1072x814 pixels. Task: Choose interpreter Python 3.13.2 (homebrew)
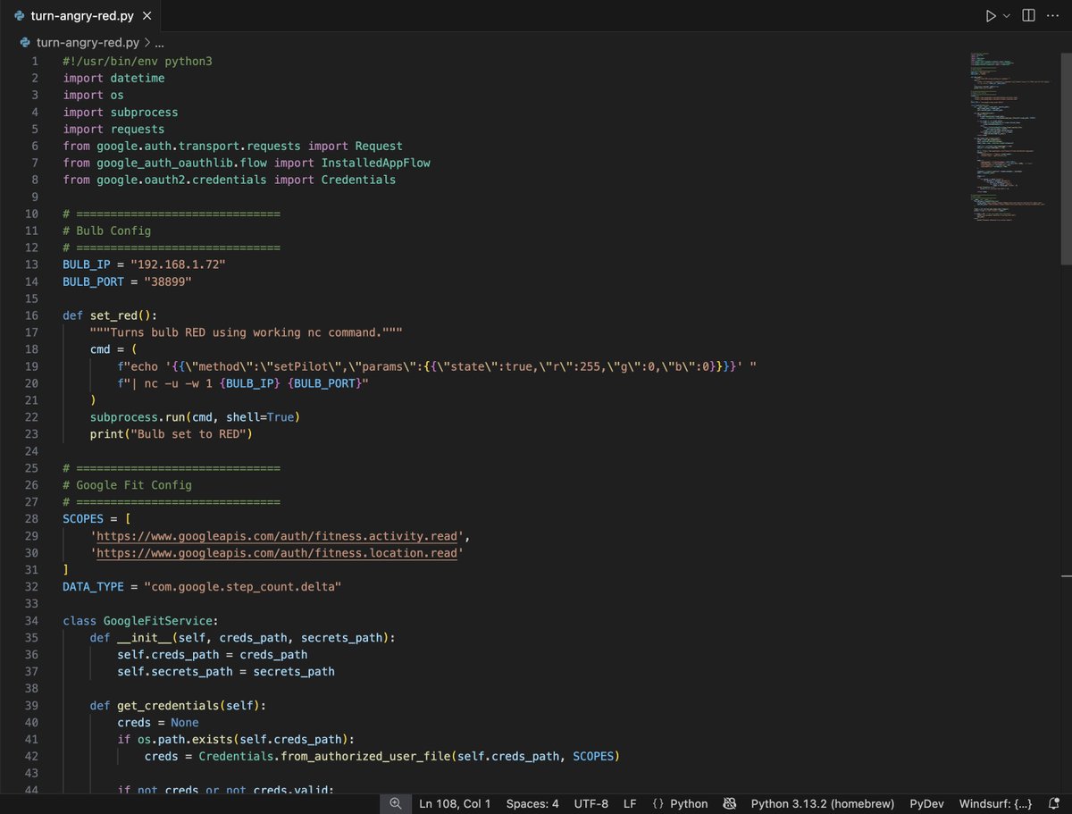(822, 803)
